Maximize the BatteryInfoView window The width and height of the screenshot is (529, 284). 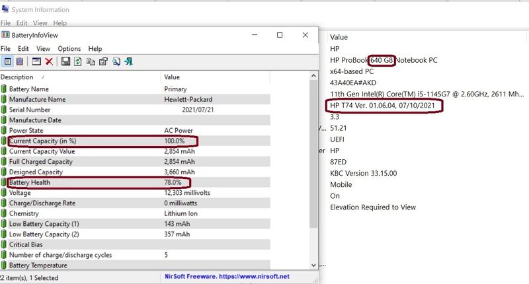point(280,35)
